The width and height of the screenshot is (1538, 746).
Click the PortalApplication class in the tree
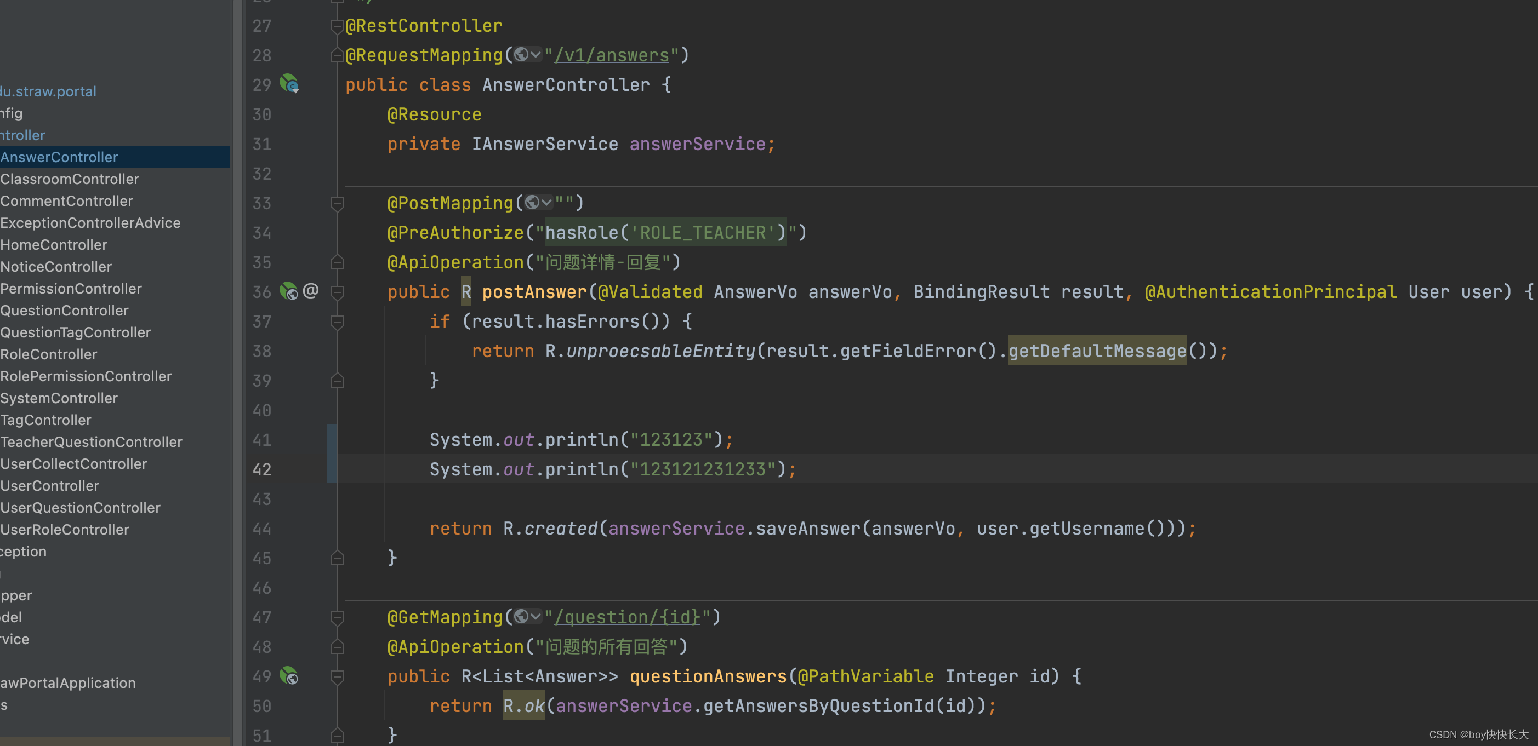click(x=67, y=683)
